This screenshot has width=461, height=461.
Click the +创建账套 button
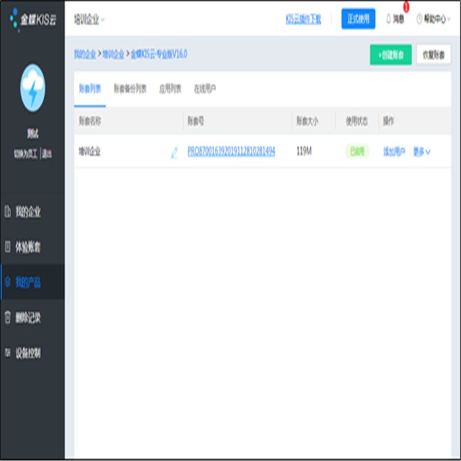390,55
